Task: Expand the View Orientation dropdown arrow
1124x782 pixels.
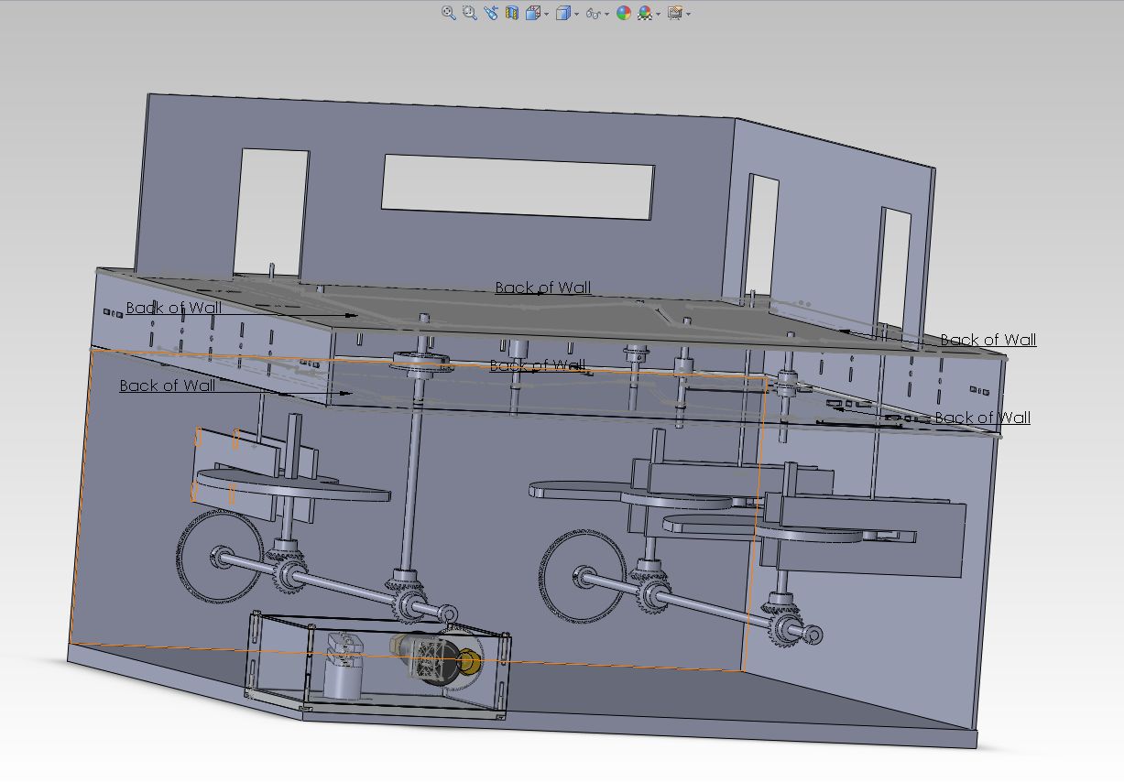Action: pos(547,14)
